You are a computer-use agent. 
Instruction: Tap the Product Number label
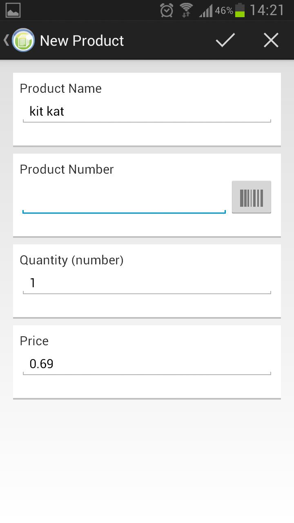point(67,169)
